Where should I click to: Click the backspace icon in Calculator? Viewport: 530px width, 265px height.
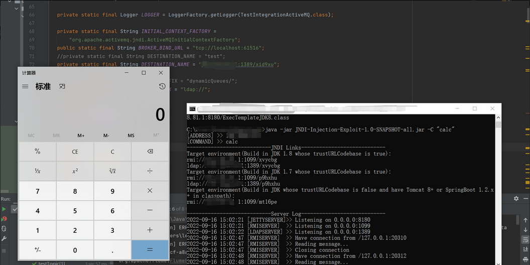pos(150,152)
